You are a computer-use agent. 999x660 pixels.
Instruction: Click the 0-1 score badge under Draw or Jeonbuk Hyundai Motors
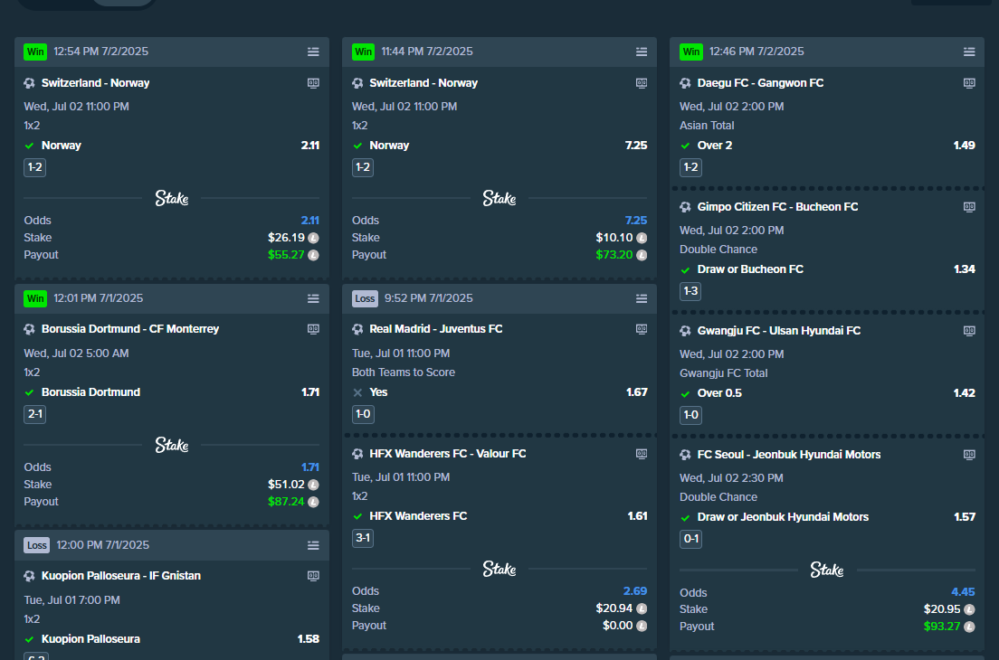[690, 539]
